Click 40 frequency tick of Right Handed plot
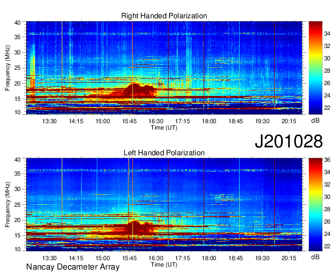Screen dimensions: 336x273 pos(17,23)
